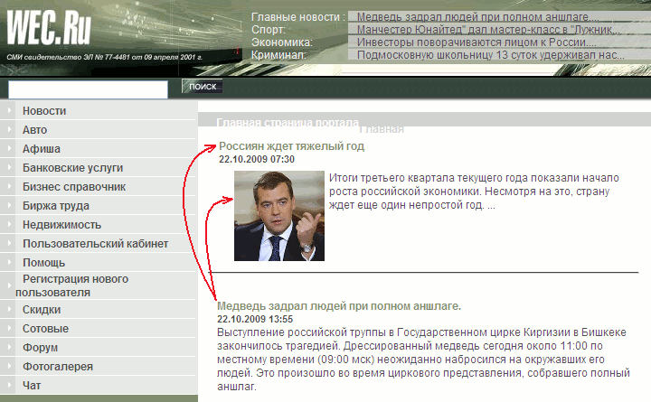This screenshot has width=651, height=402.
Task: Expand the arrow beside Недвижимость
Action: (x=8, y=225)
